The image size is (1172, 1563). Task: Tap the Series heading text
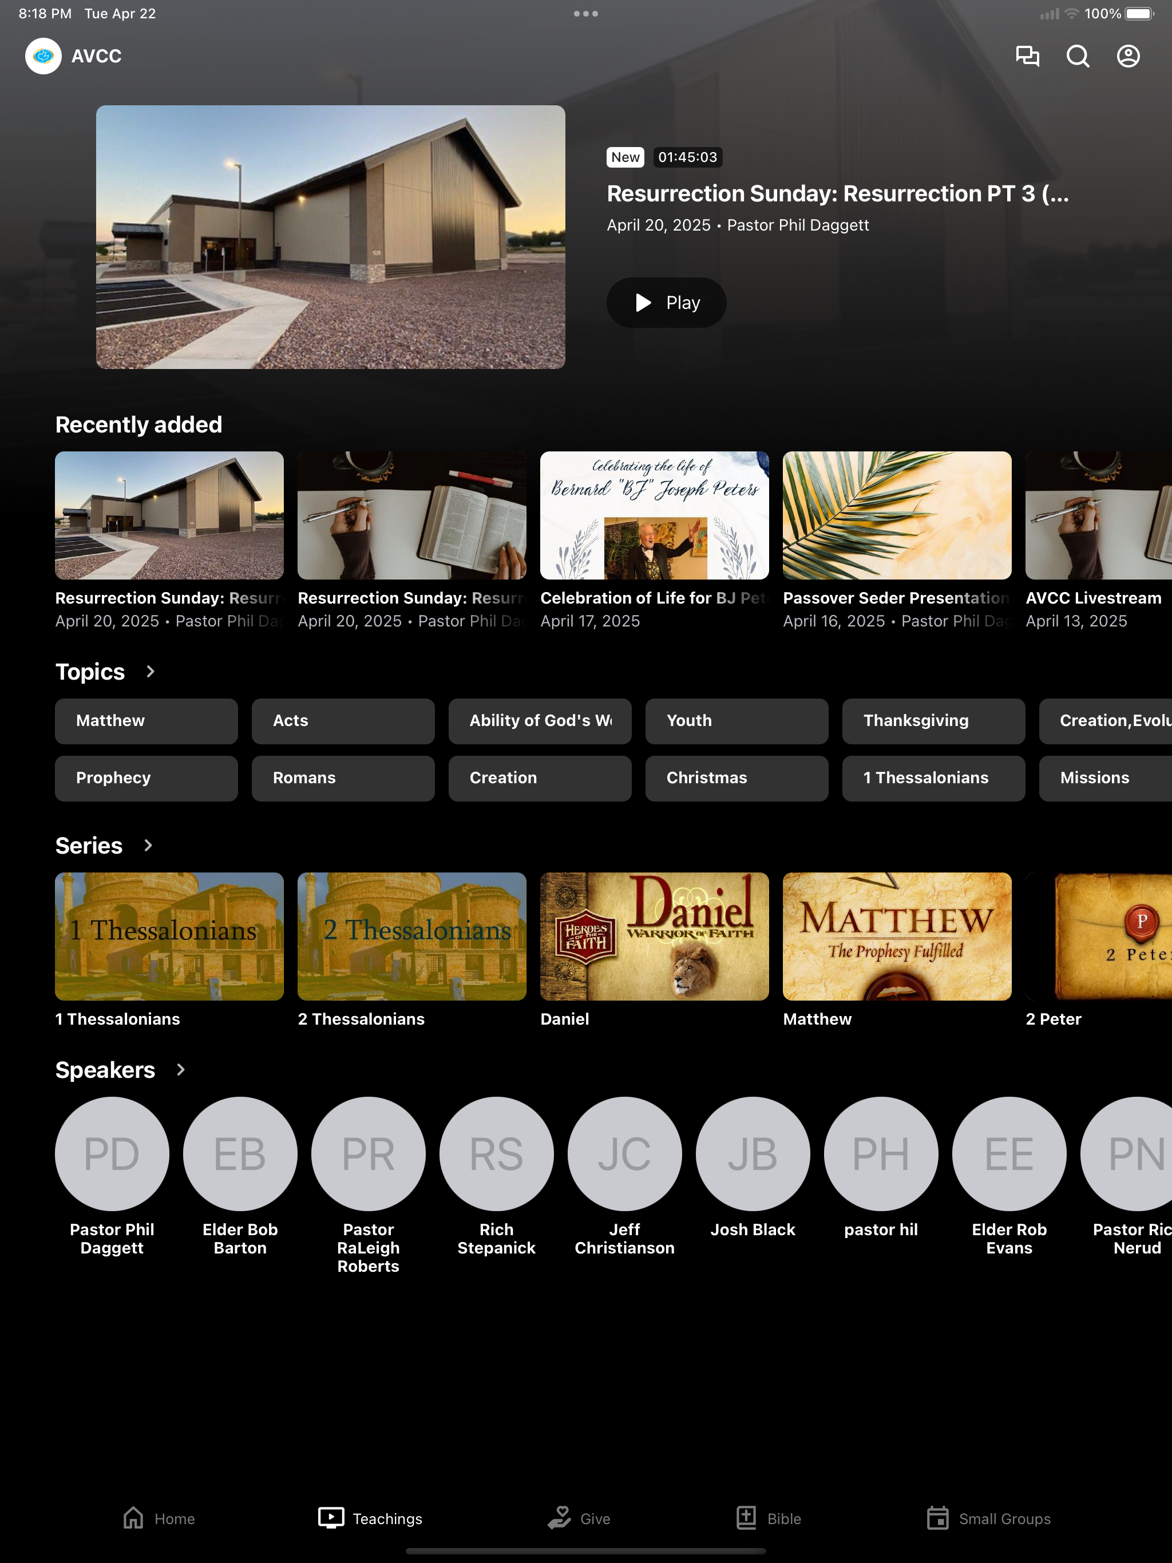(x=89, y=845)
